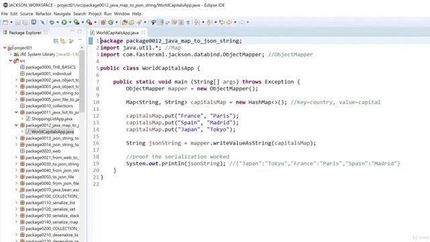Toggle Word Wrap toolbar icon

[x=174, y=22]
